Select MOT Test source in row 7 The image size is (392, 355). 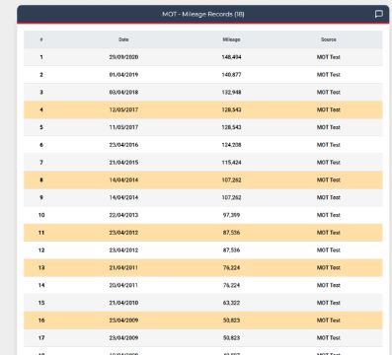coord(329,163)
